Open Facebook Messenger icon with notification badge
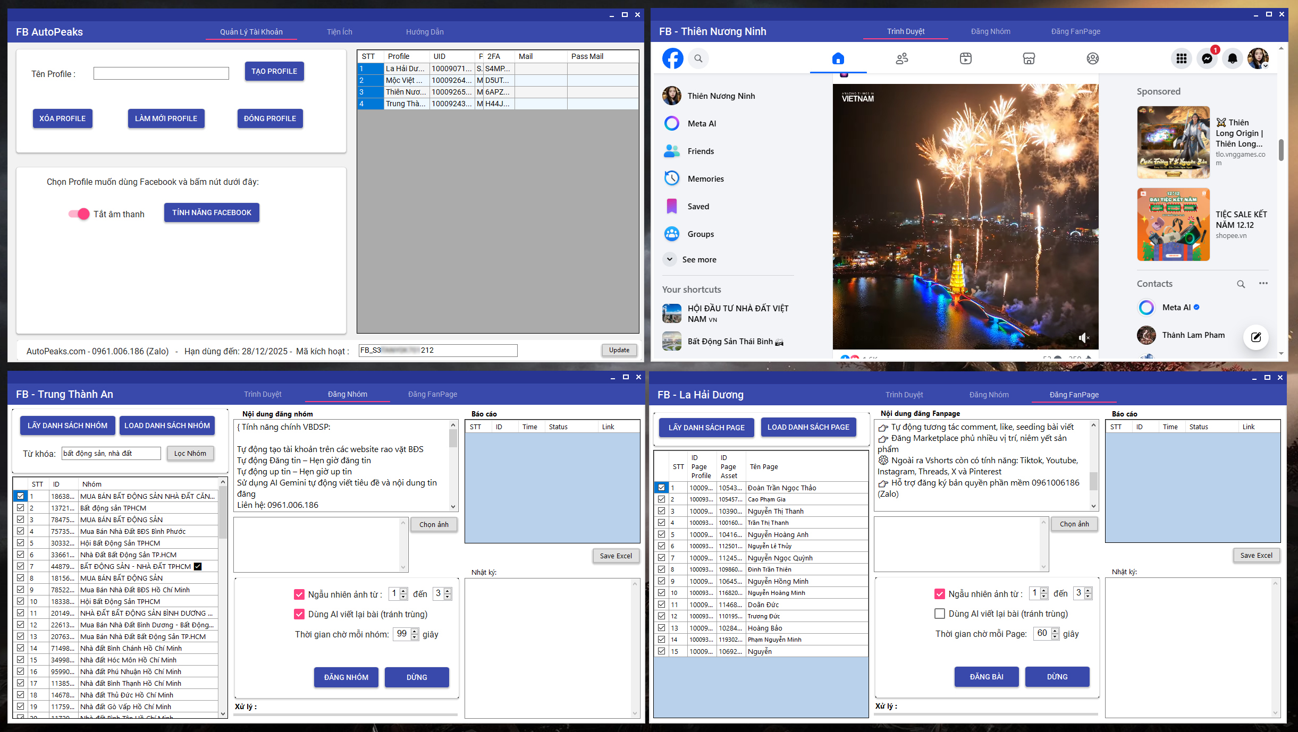Viewport: 1298px width, 732px height. coord(1207,58)
